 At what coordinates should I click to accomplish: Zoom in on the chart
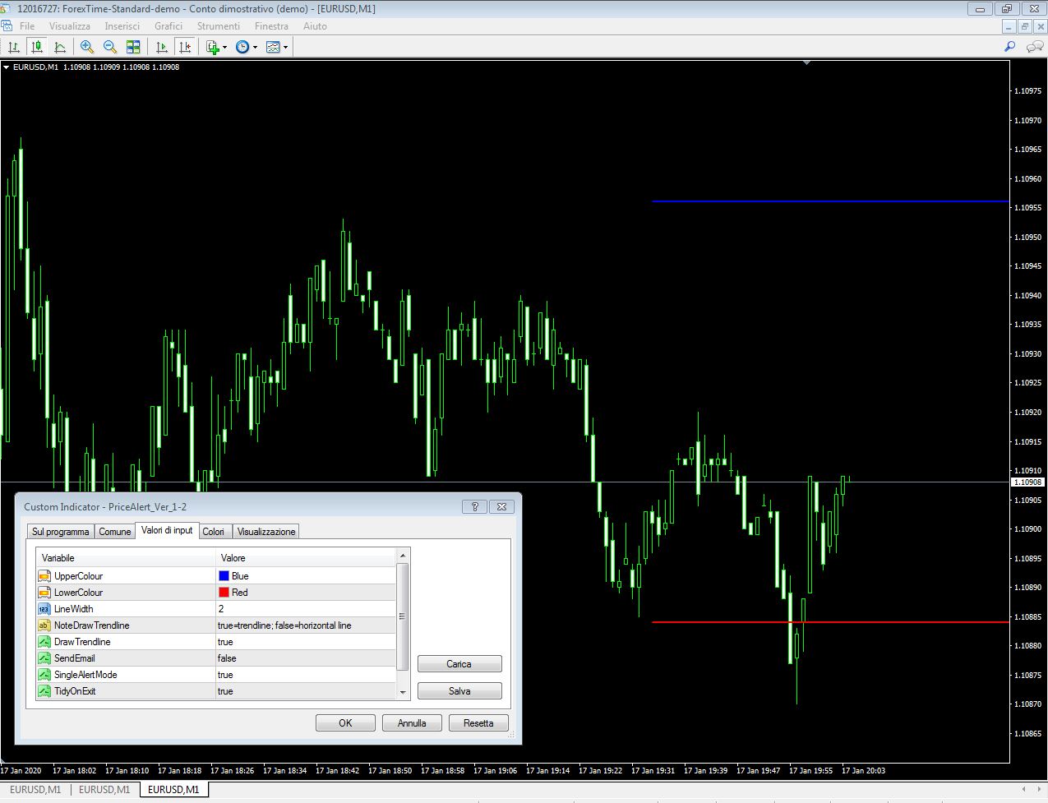click(86, 47)
